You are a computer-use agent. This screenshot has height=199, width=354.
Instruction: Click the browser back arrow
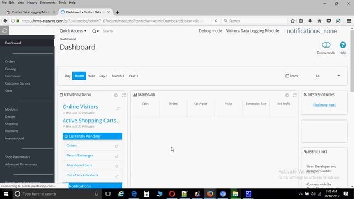[x=6, y=21]
